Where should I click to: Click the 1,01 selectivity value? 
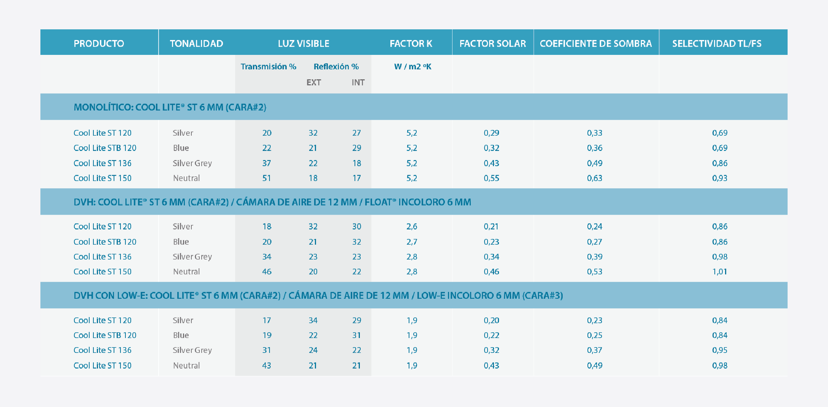(x=720, y=272)
